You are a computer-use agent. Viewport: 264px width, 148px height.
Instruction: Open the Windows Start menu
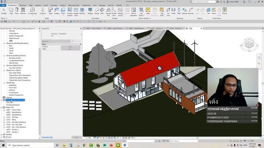(x=3, y=145)
